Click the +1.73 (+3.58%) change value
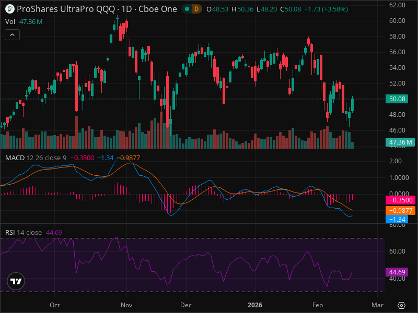 326,9
